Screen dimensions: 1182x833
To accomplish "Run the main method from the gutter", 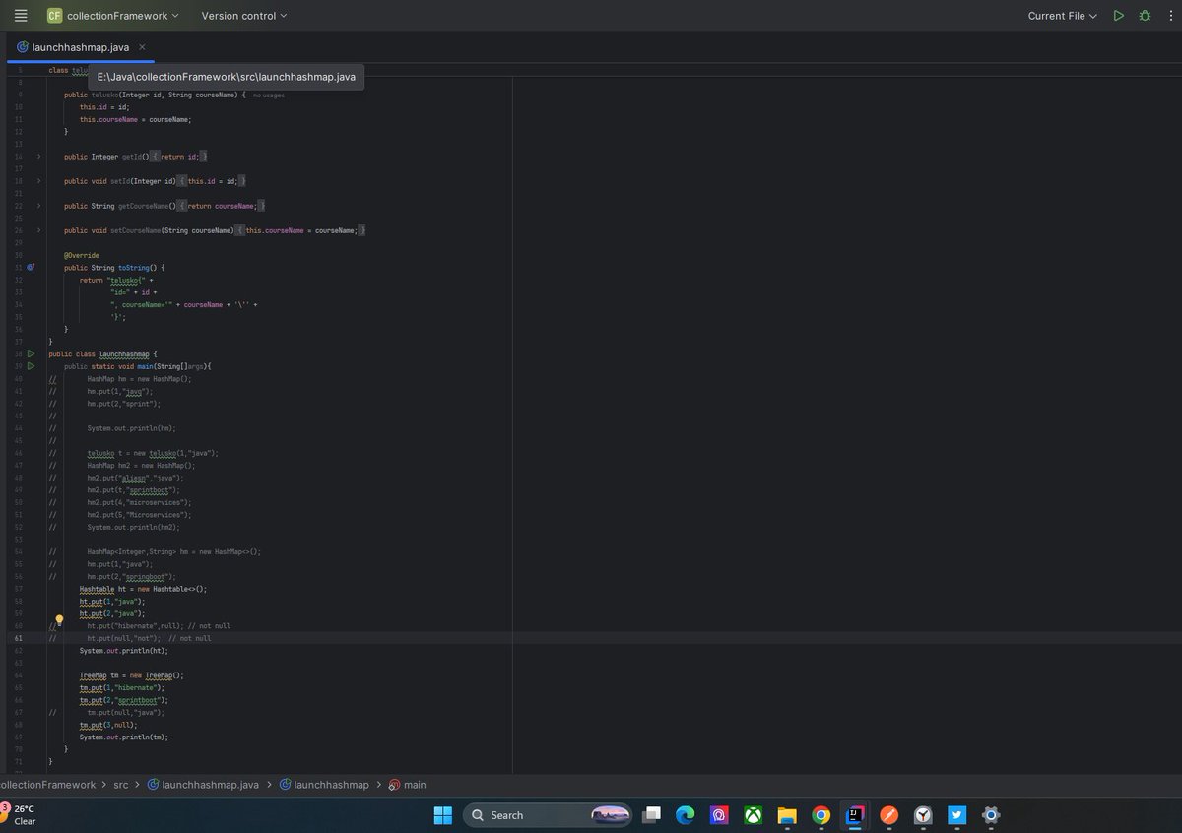I will (x=31, y=365).
